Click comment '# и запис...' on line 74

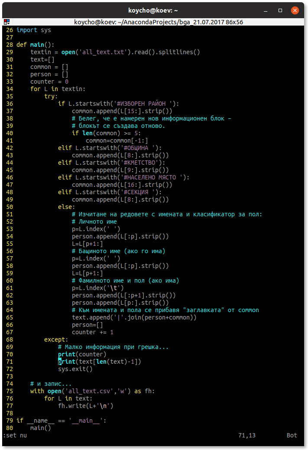[51, 384]
